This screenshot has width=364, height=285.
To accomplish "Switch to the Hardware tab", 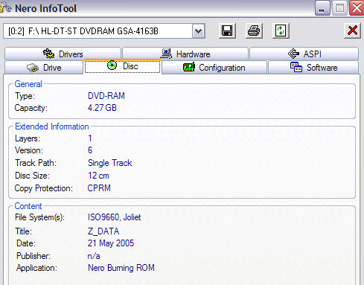I will (185, 54).
